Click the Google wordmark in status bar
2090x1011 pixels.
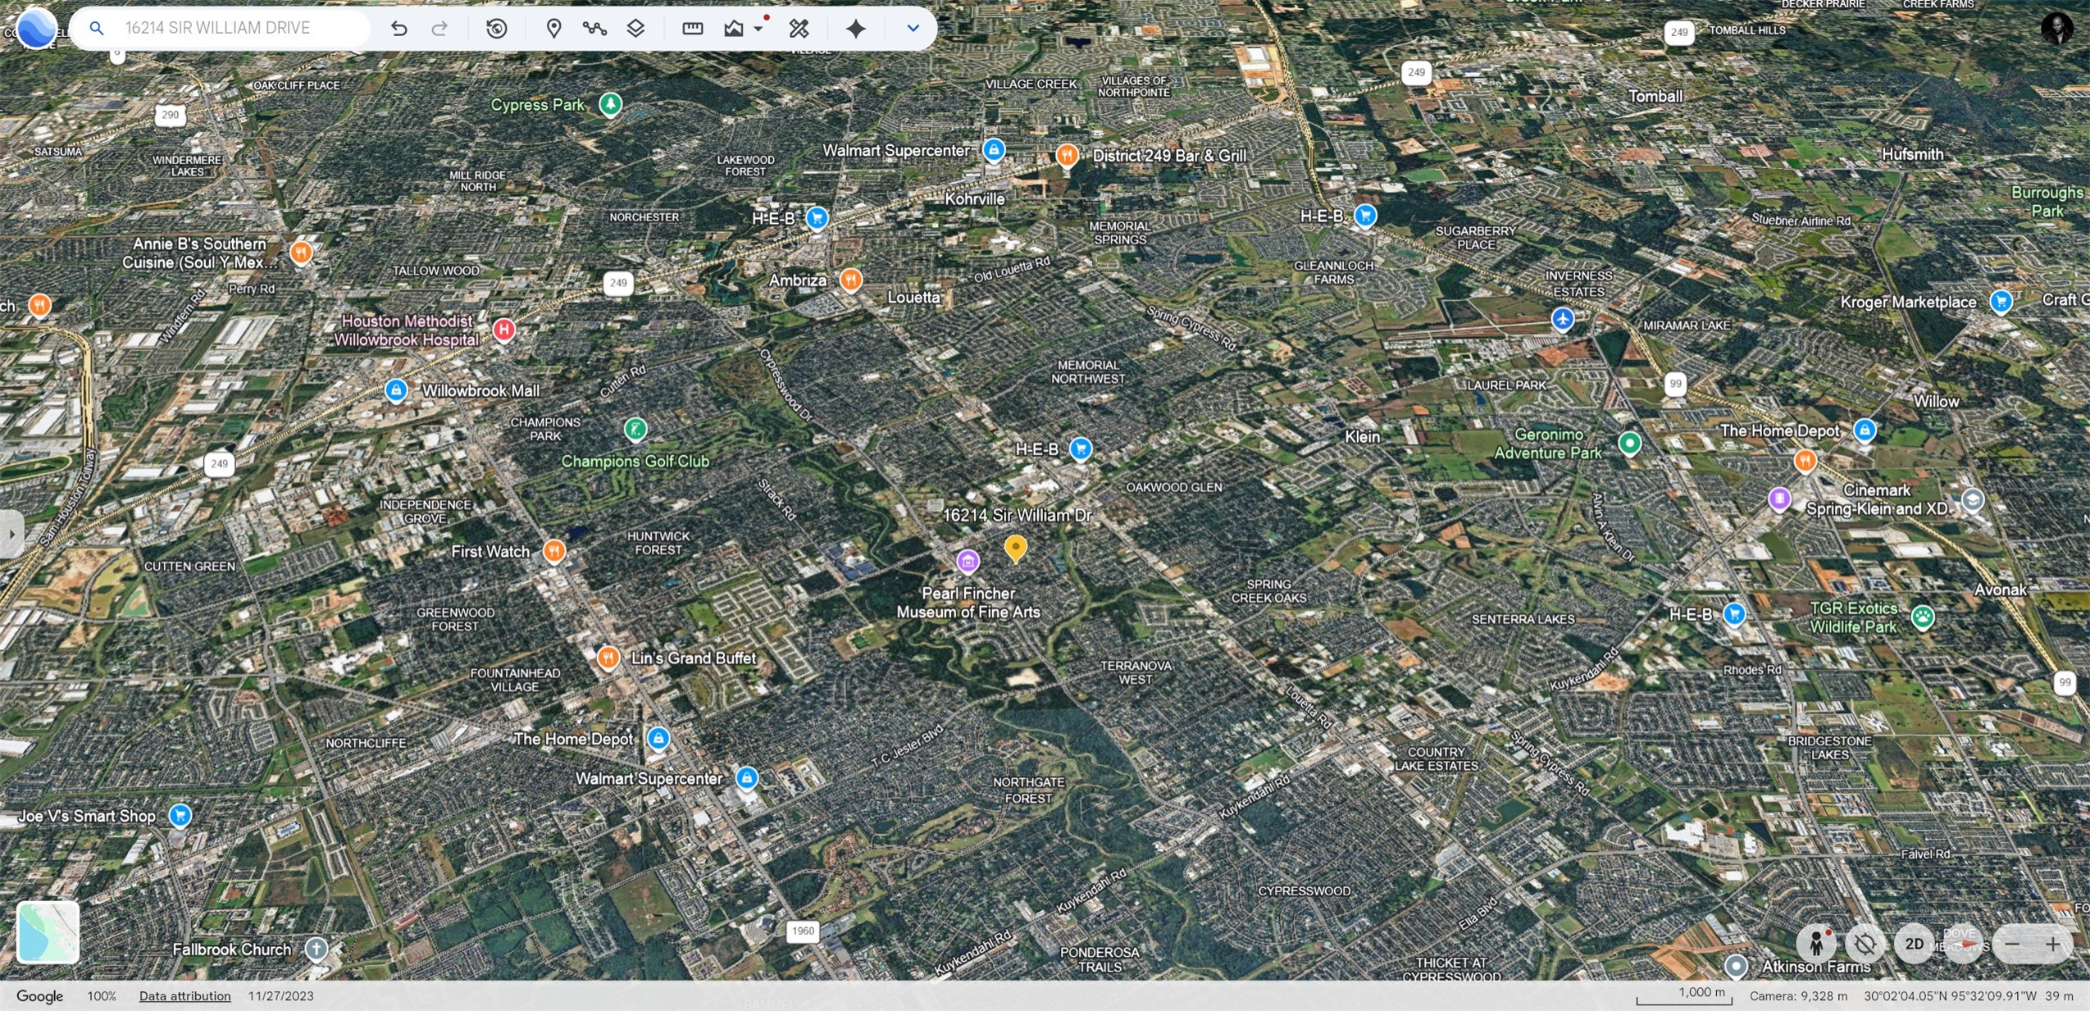click(x=39, y=996)
